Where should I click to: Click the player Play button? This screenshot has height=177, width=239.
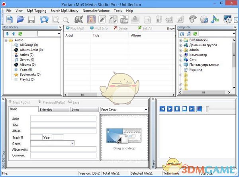pos(170,109)
